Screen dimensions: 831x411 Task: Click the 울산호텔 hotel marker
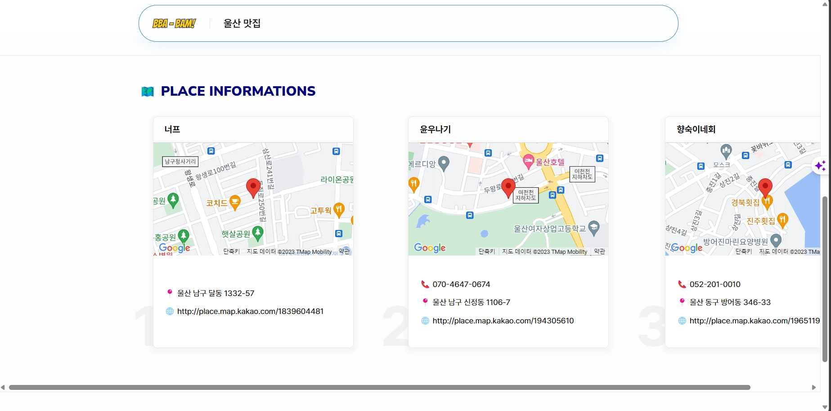tap(529, 161)
